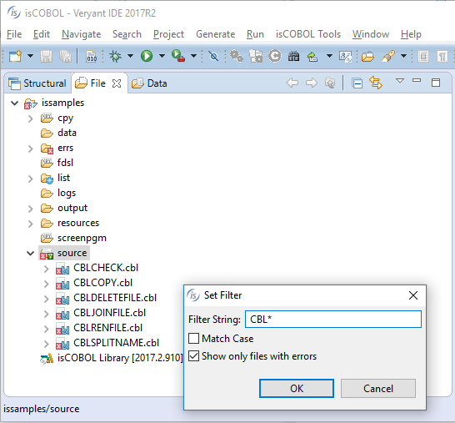Switch to the Structural tab
455x423 pixels.
click(37, 83)
